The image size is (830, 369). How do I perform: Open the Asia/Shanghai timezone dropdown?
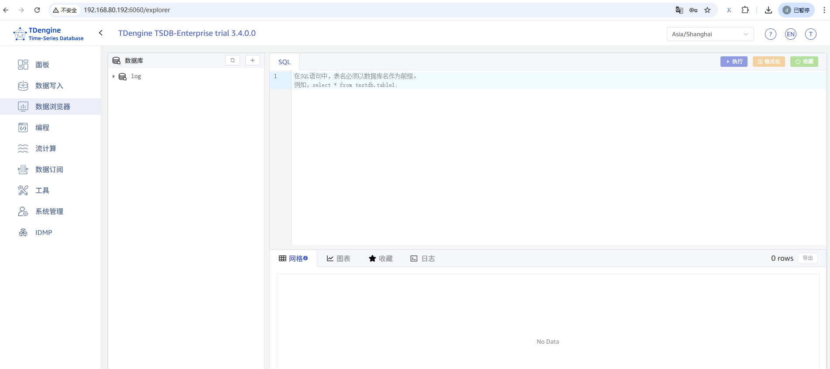click(x=710, y=34)
